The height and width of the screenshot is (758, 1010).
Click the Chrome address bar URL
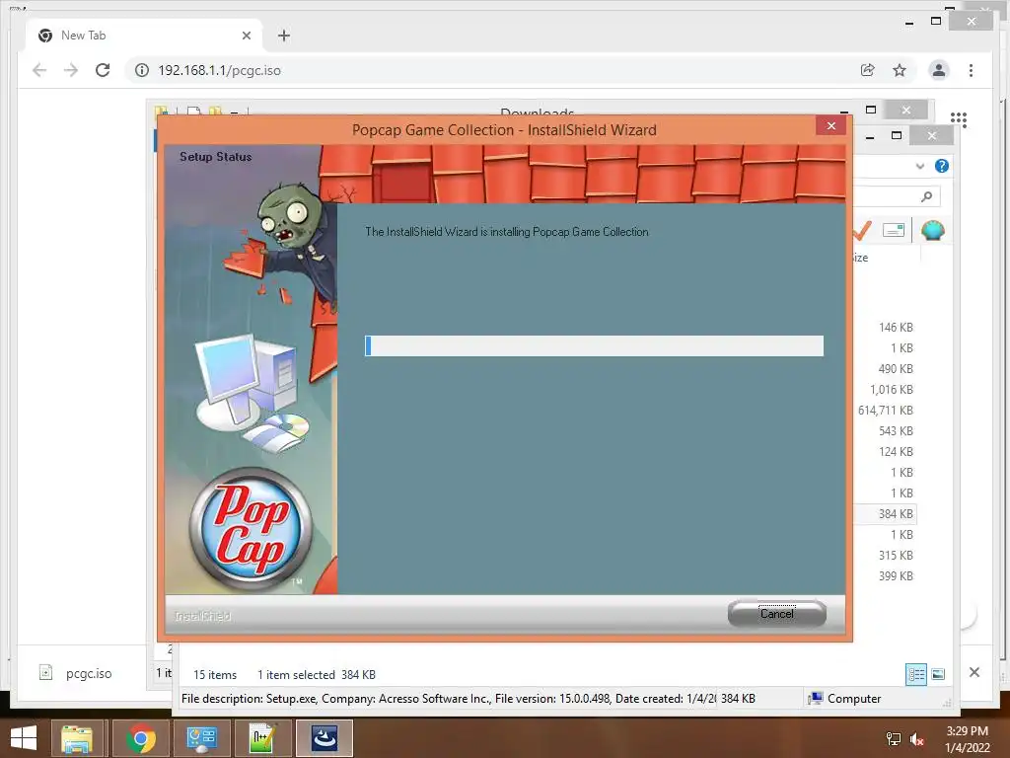click(x=219, y=70)
